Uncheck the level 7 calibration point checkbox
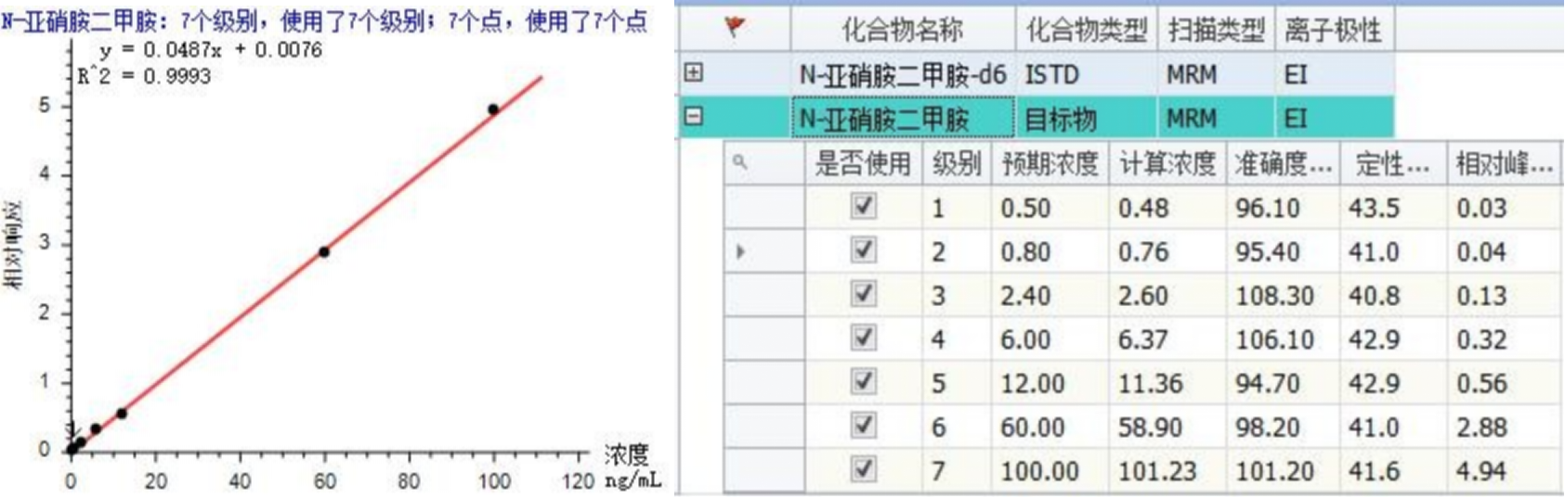 point(864,469)
